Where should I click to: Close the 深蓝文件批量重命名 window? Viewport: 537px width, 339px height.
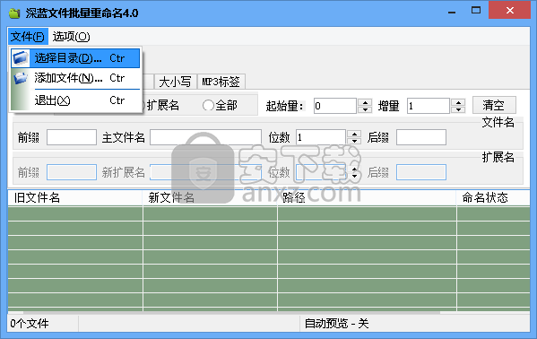(509, 10)
